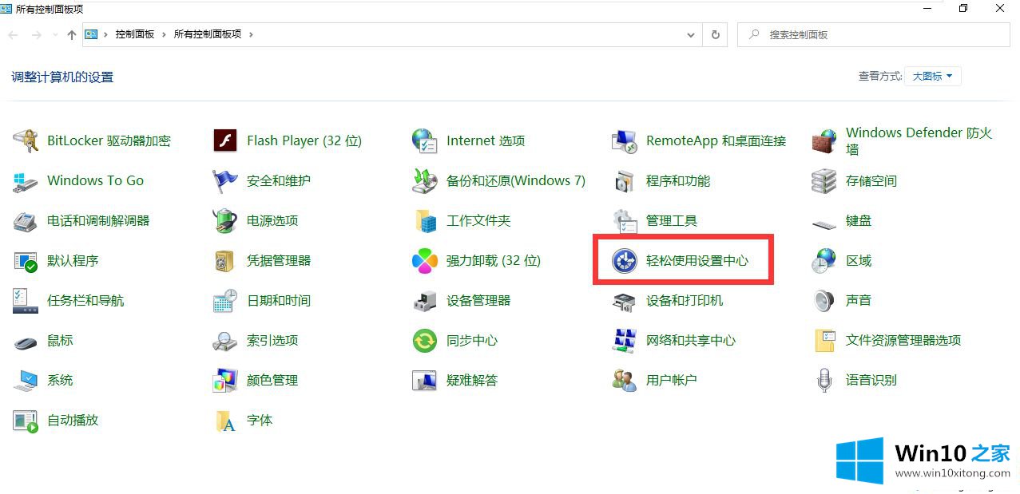
Task: Click the Windows To Go icon
Action: [26, 181]
